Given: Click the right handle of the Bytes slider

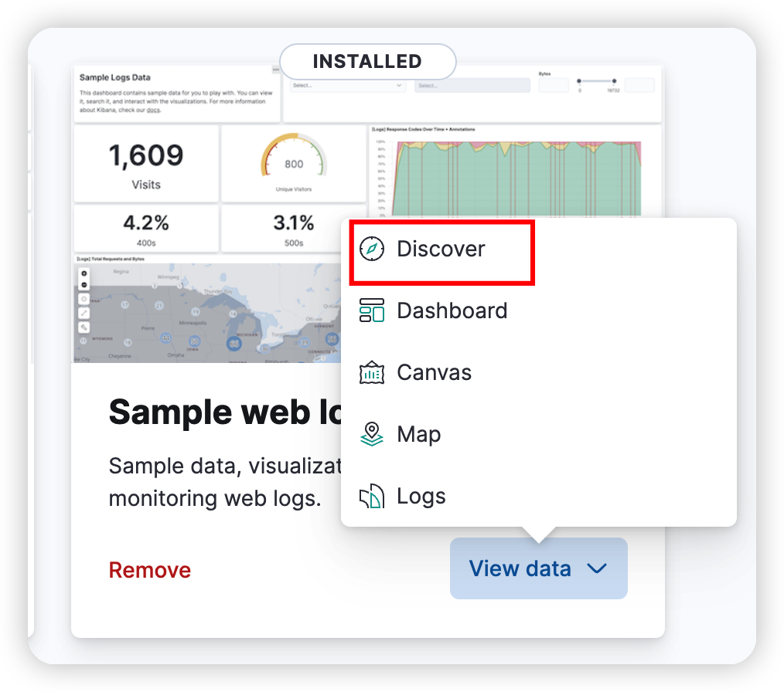Looking at the screenshot, I should (614, 81).
